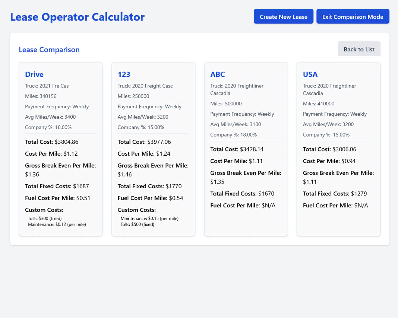Click Maintenance: $0.12 (per mile) entry
The width and height of the screenshot is (398, 318).
(57, 224)
